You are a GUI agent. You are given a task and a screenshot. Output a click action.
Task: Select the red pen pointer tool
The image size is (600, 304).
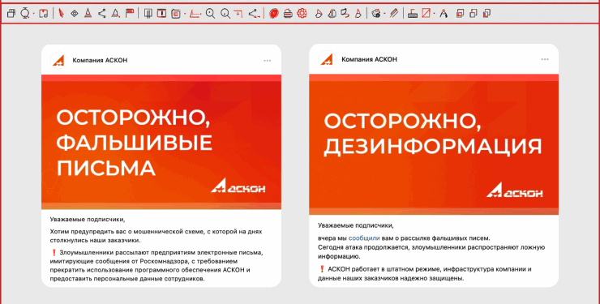point(61,14)
